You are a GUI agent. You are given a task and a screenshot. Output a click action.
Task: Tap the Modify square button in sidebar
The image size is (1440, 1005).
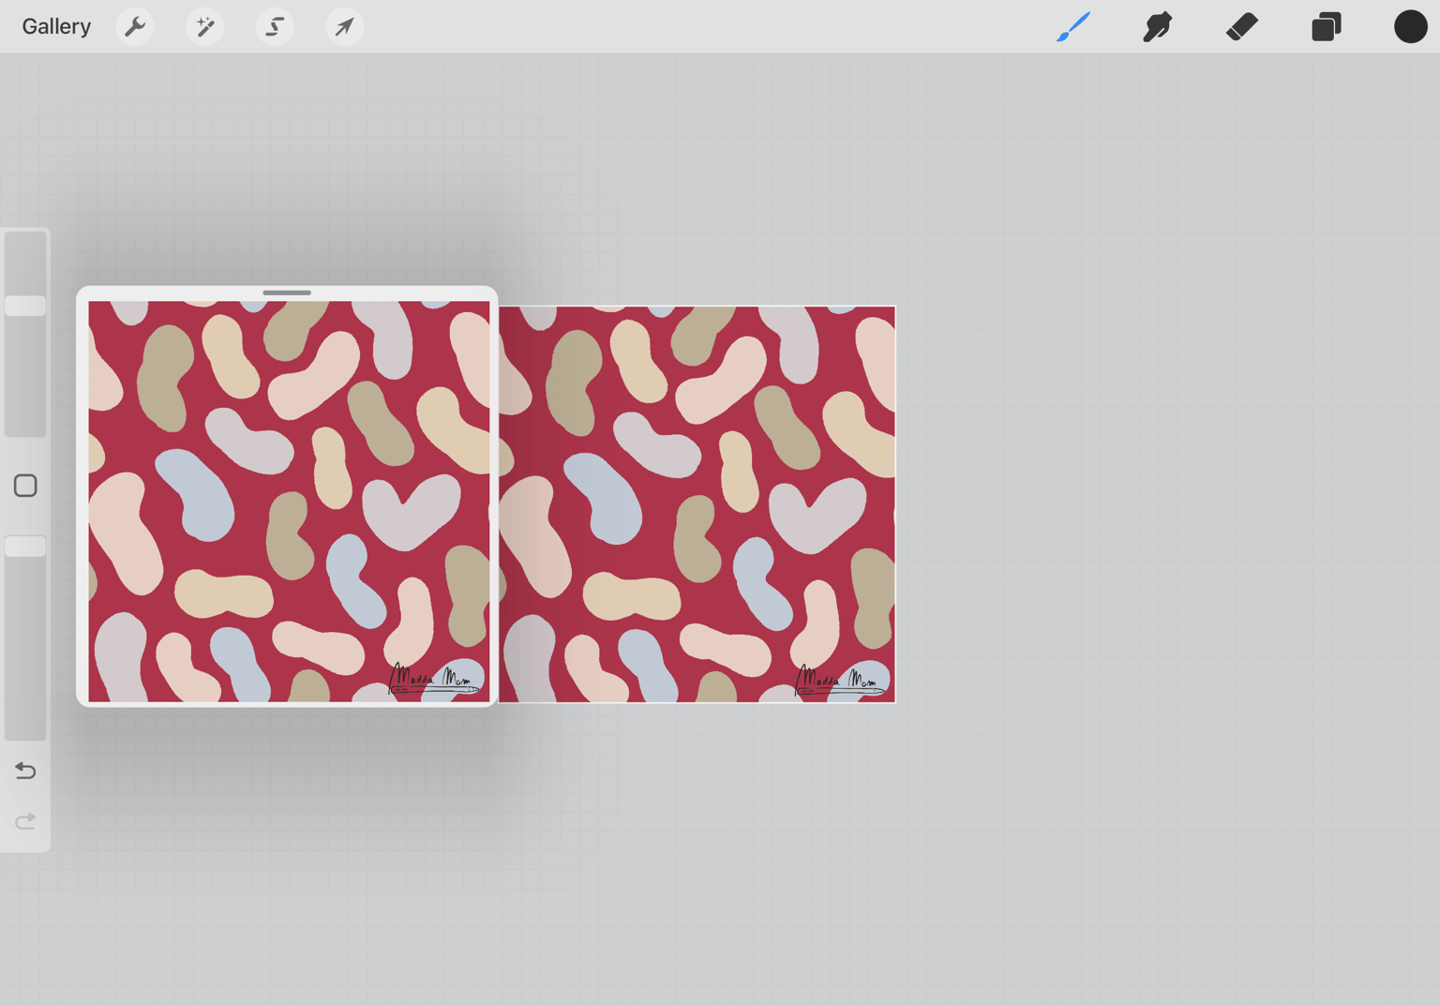pos(25,486)
